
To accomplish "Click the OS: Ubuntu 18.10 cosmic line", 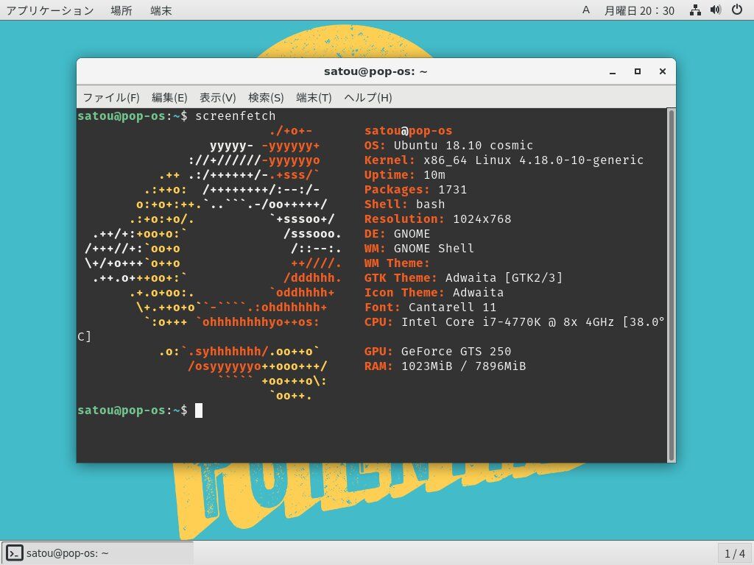I will (448, 146).
